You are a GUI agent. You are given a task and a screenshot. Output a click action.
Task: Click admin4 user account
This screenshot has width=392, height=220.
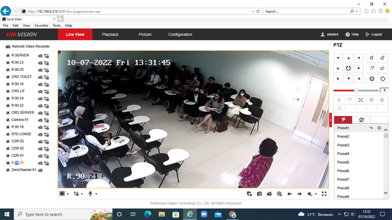coord(330,34)
